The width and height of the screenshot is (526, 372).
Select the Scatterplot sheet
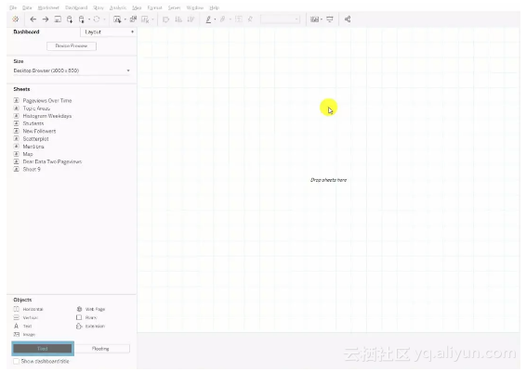click(x=32, y=138)
